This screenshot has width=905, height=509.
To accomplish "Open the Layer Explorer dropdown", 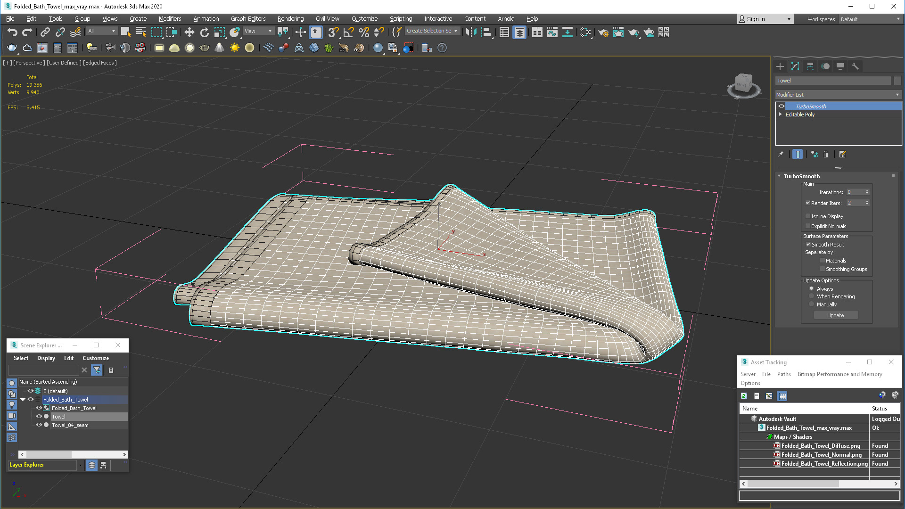I will click(80, 465).
